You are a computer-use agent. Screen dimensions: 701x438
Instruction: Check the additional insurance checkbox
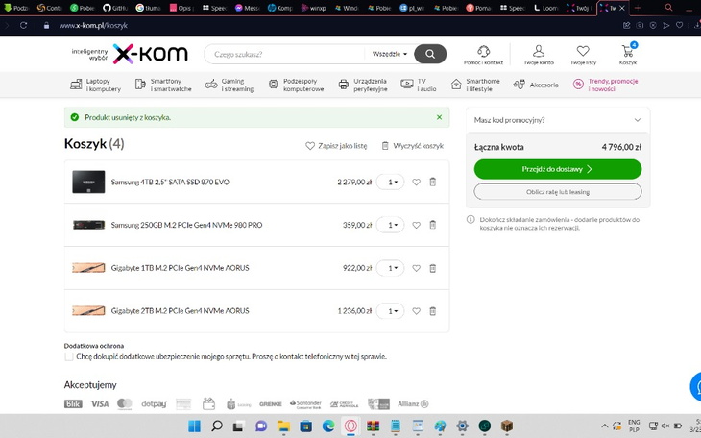coord(69,356)
